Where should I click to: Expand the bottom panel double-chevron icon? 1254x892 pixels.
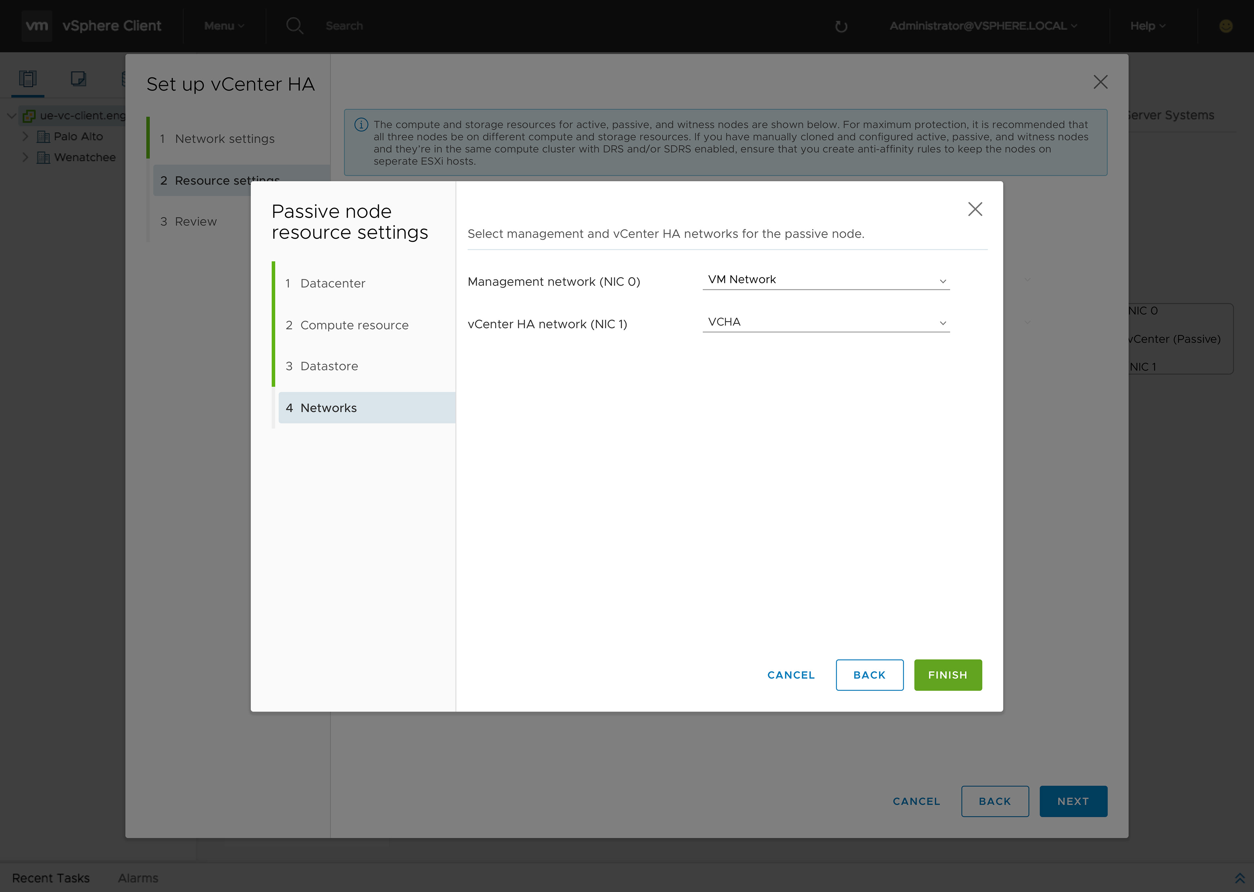[1240, 878]
